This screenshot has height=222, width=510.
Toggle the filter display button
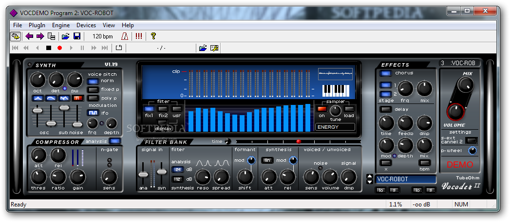[163, 122]
